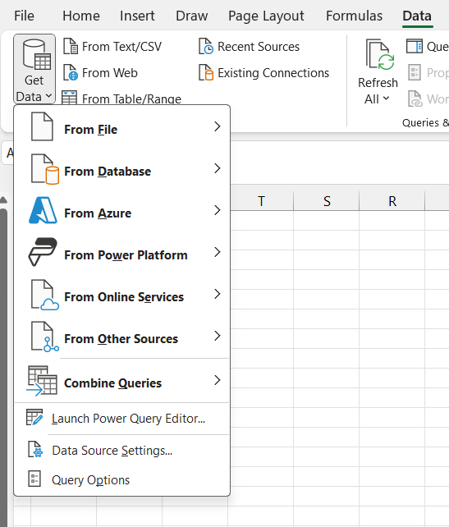Open Data Source Settings
The width and height of the screenshot is (449, 527).
point(122,450)
